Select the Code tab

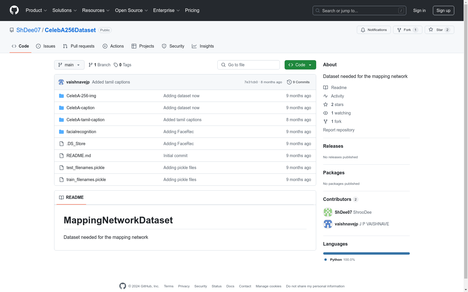coord(20,46)
